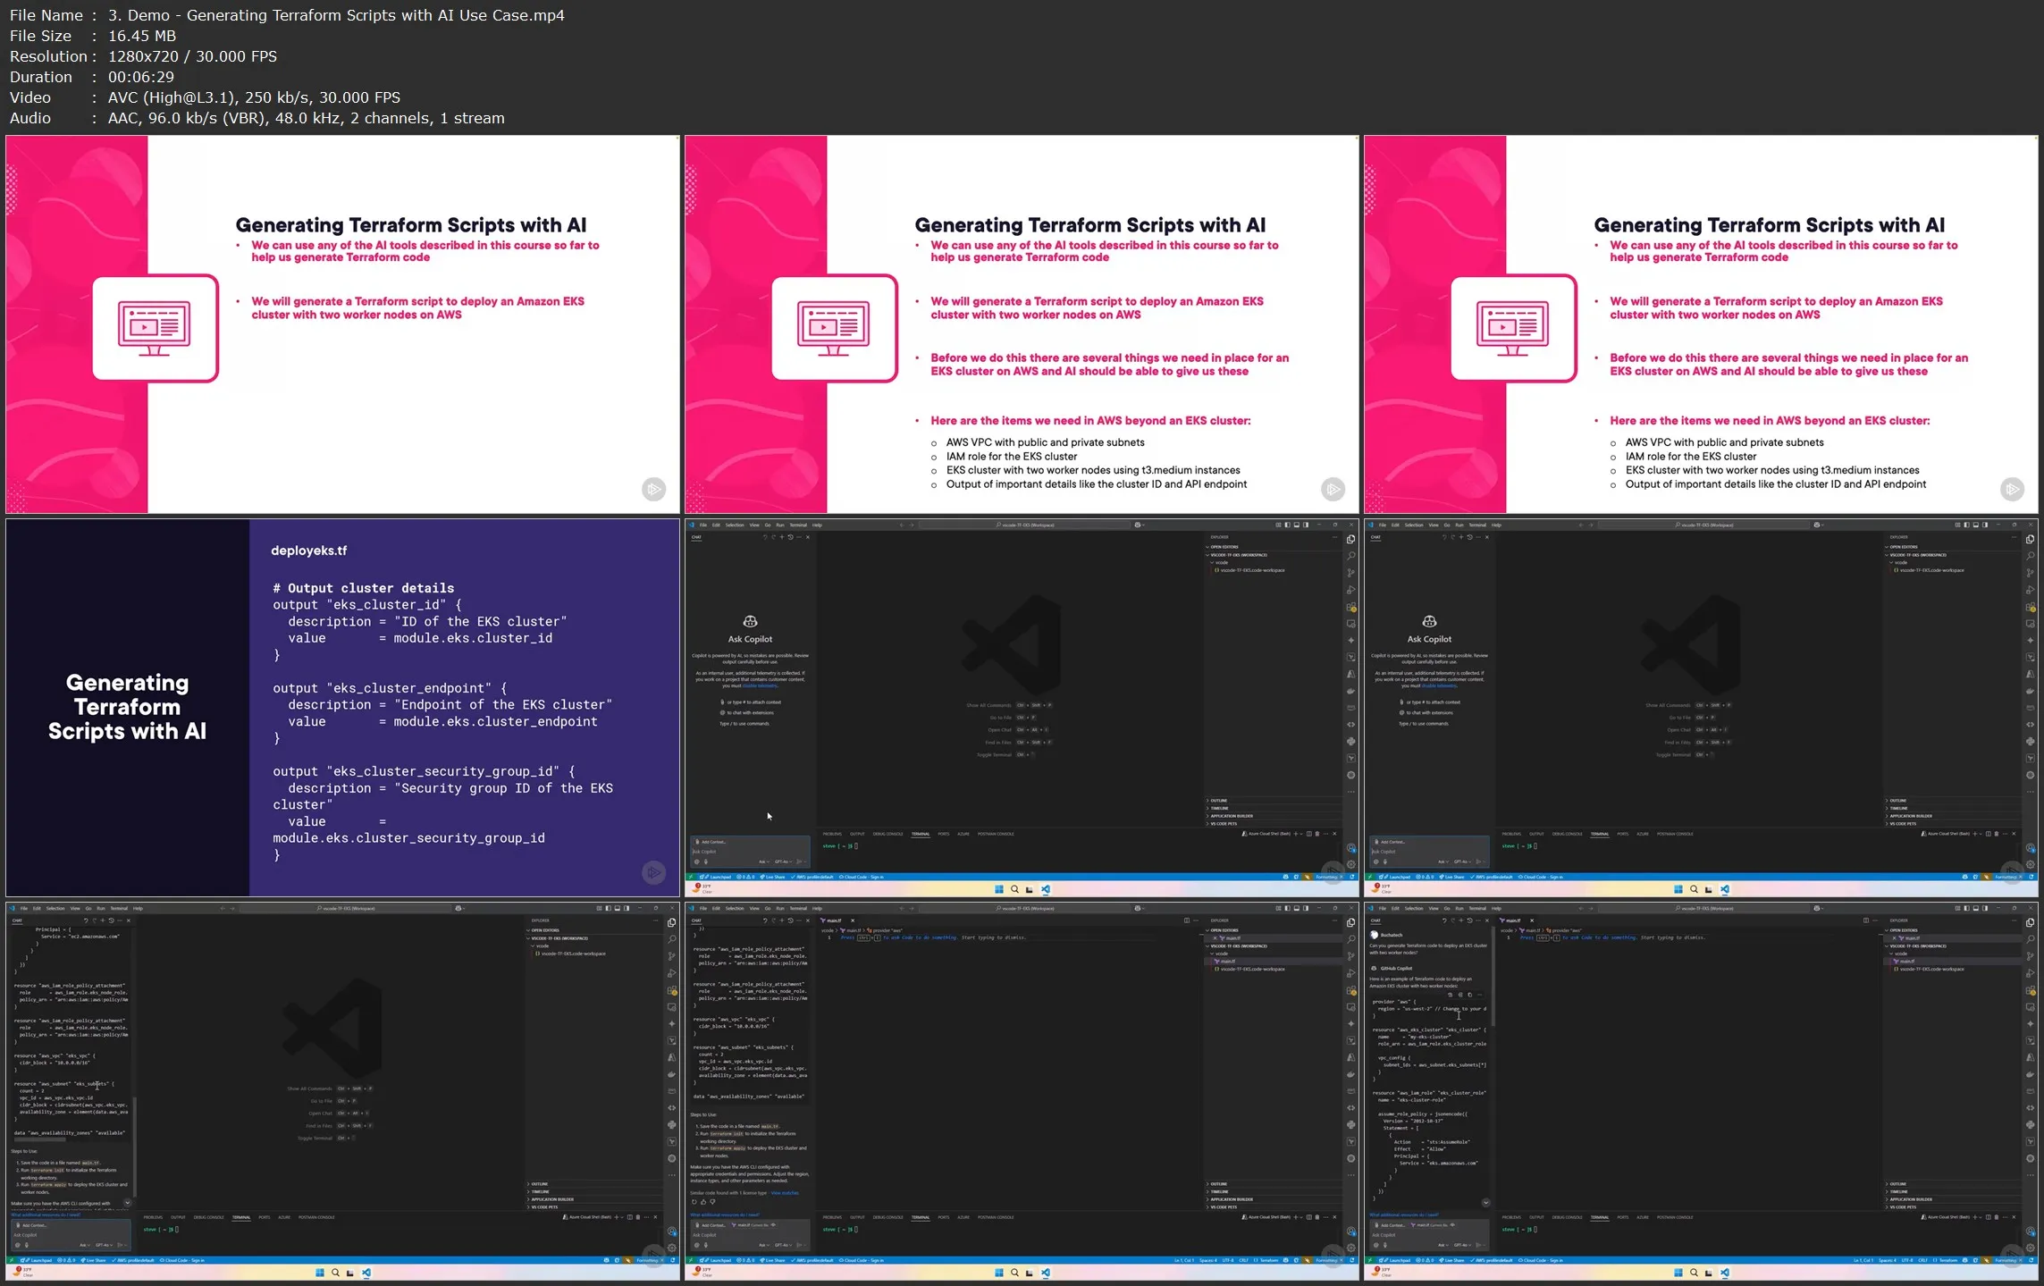Viewport: 2044px width, 1286px height.
Task: Click the 'output "eks_cluster_id" {' code line
Action: [367, 605]
